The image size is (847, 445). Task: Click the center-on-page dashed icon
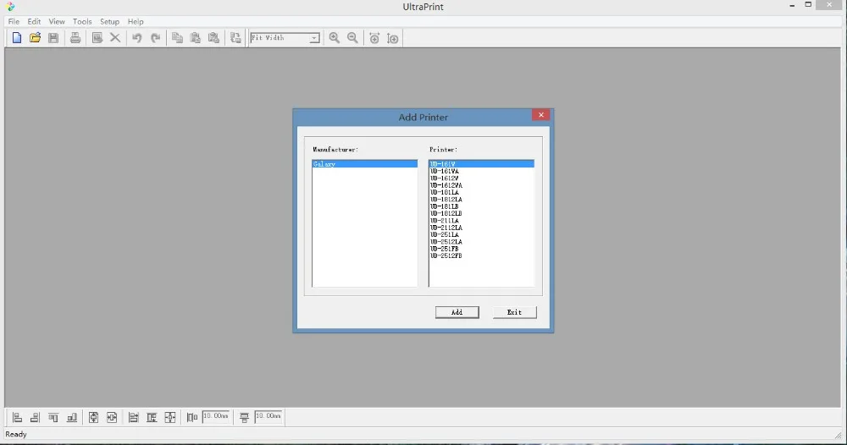tap(170, 417)
